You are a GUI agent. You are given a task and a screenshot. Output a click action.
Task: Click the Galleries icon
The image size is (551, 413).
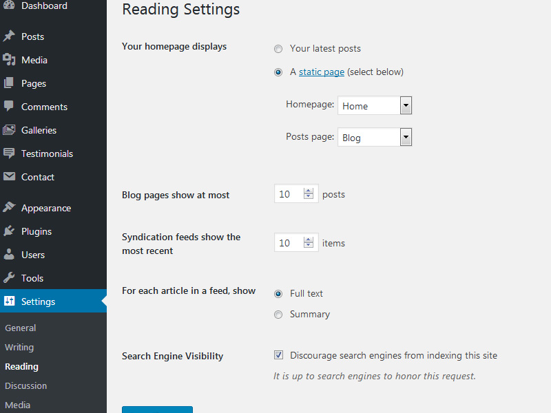point(9,130)
